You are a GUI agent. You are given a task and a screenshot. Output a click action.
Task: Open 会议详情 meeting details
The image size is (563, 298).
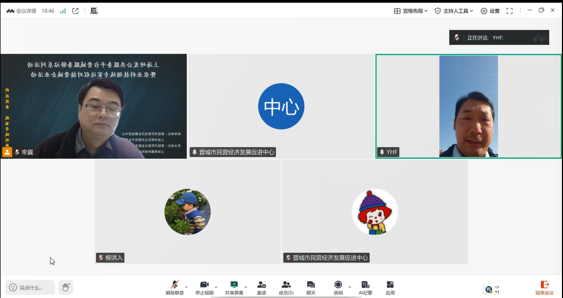21,11
